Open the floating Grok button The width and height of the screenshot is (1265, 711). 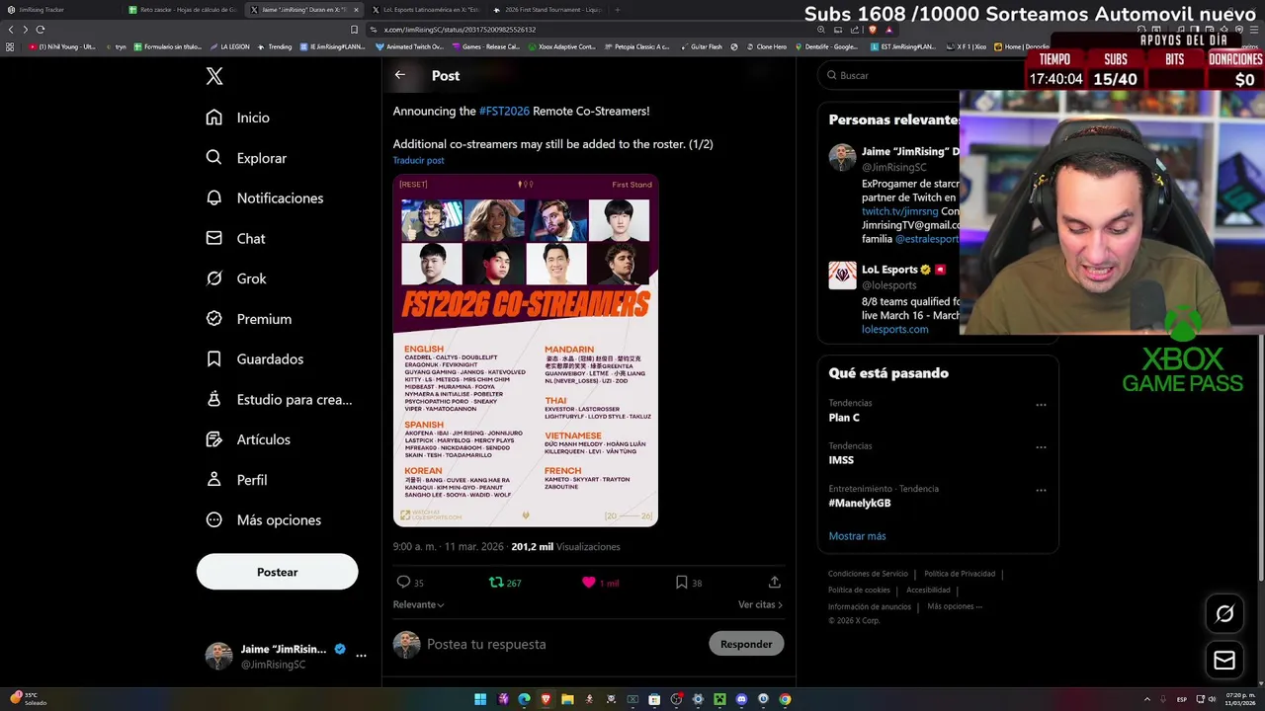1224,614
